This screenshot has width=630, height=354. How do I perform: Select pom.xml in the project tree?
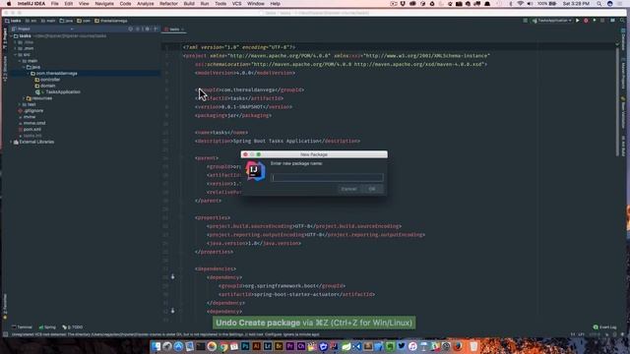(x=29, y=129)
